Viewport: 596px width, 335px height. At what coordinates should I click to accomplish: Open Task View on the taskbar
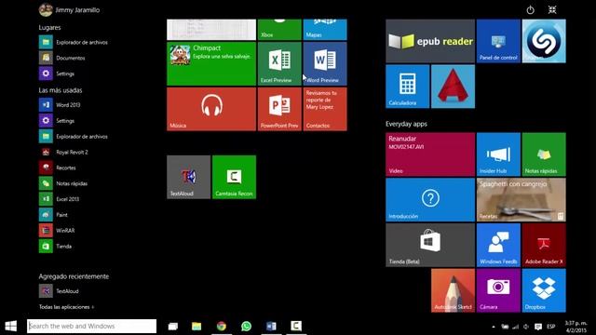coord(173,326)
